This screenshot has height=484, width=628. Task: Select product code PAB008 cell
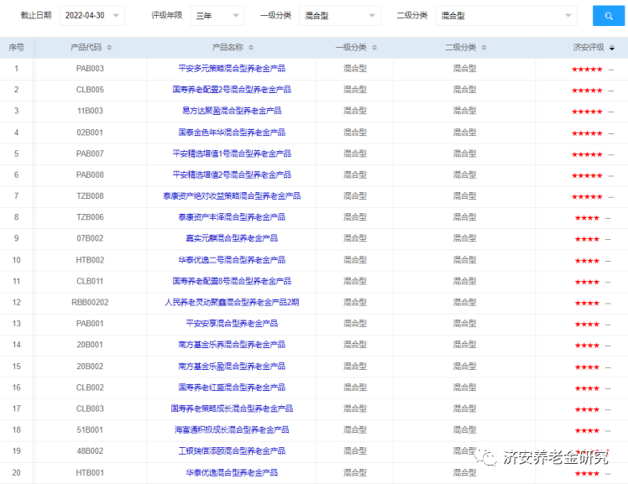point(90,174)
